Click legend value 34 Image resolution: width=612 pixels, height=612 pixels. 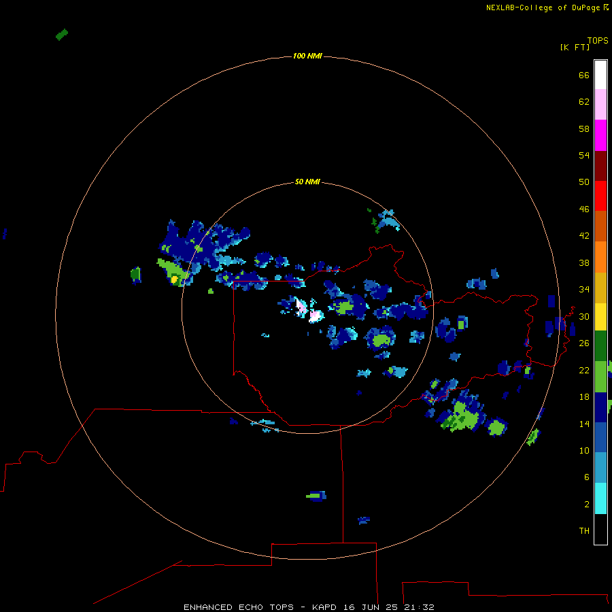[x=584, y=290]
